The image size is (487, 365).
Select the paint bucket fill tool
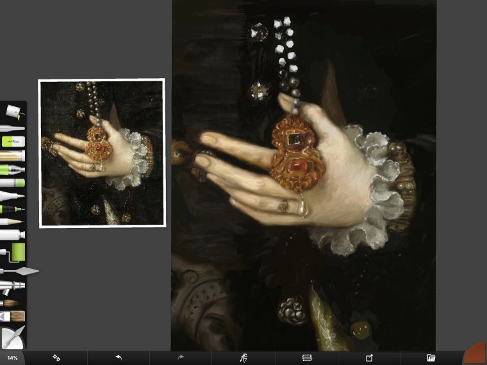point(14,111)
